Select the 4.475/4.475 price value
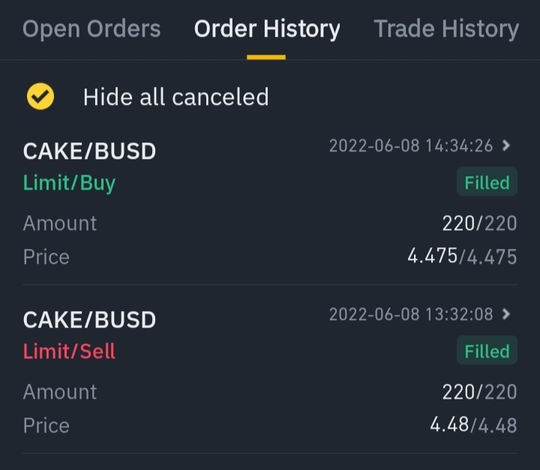 coord(462,256)
